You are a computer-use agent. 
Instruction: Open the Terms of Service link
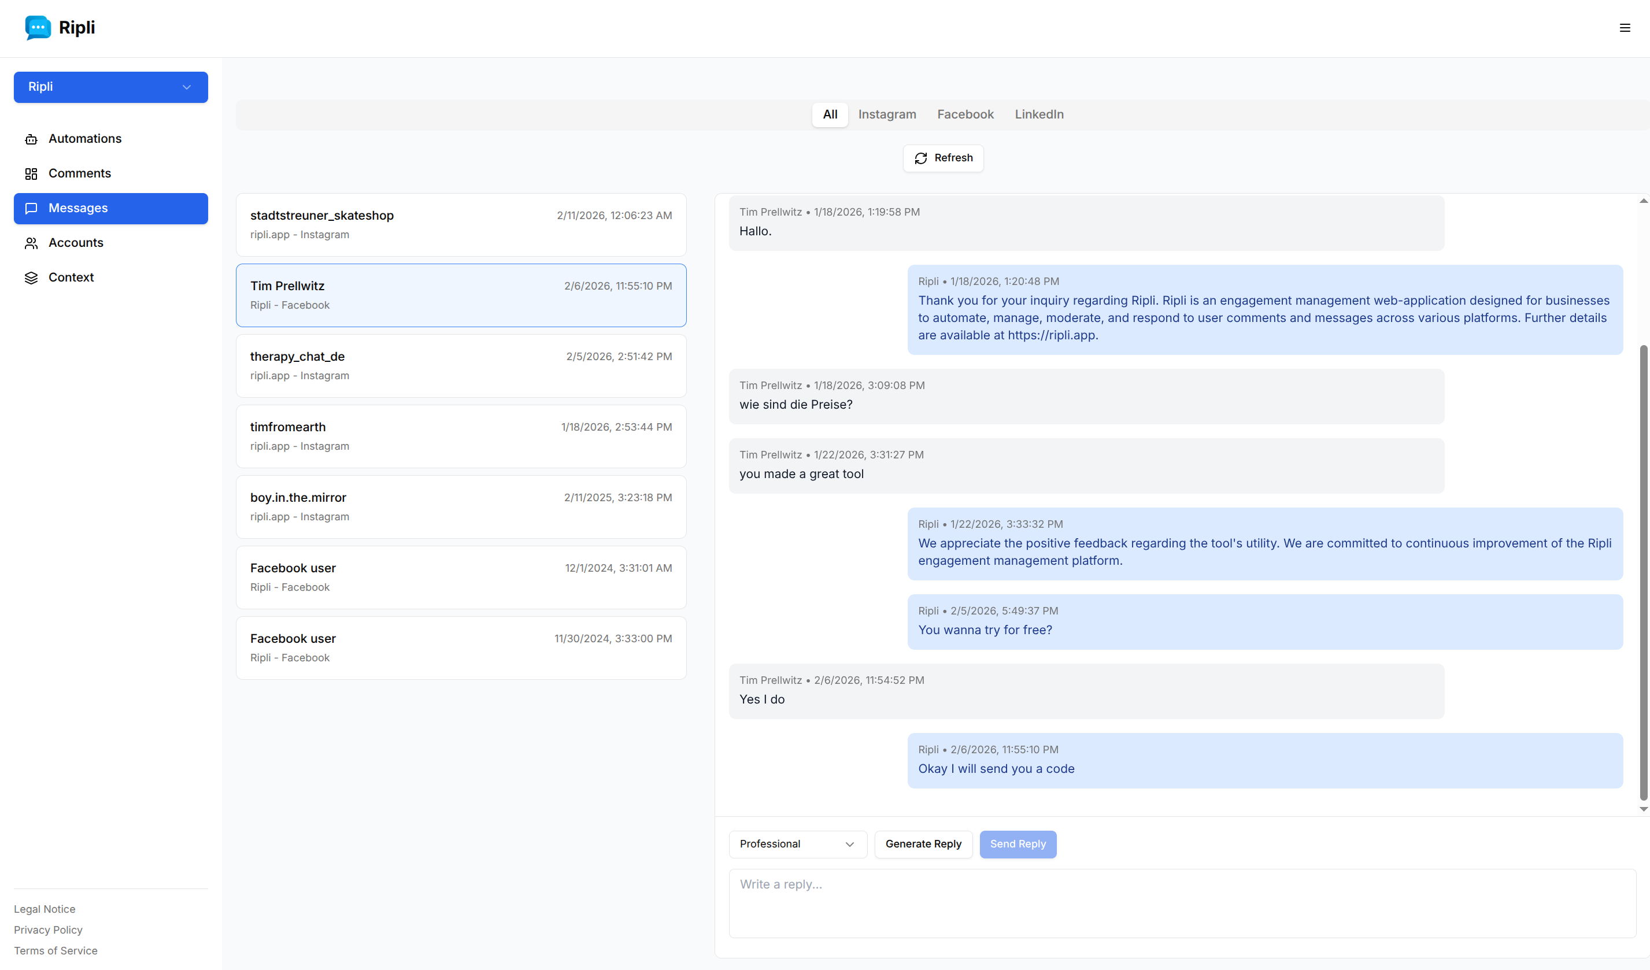[56, 951]
